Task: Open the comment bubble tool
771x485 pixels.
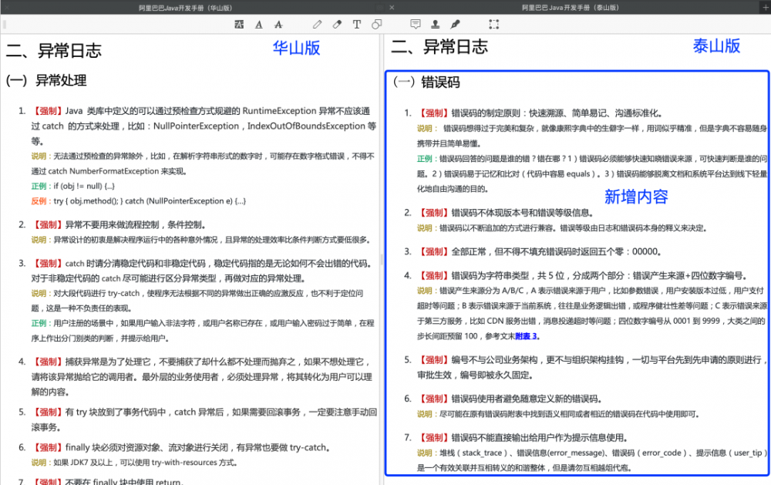Action: [x=416, y=24]
